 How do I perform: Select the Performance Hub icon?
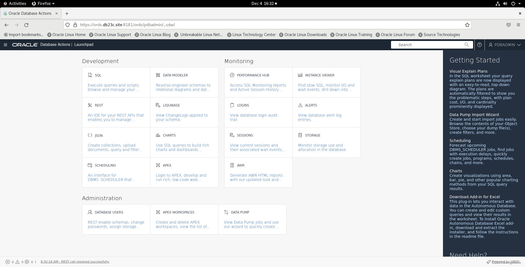click(x=232, y=75)
